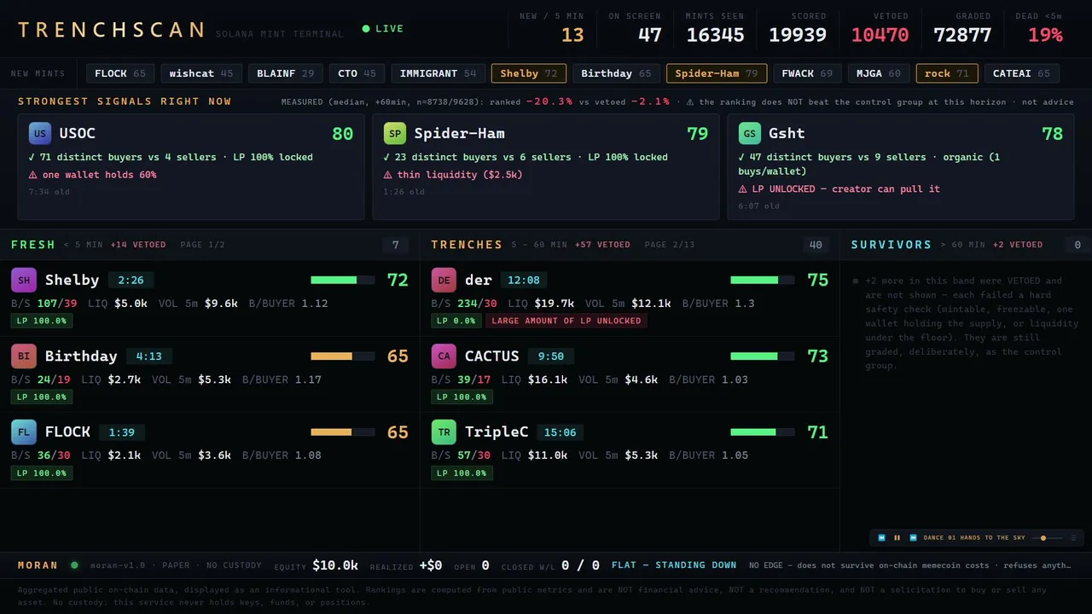Select the Shelby 72 ticker chip

click(x=529, y=73)
